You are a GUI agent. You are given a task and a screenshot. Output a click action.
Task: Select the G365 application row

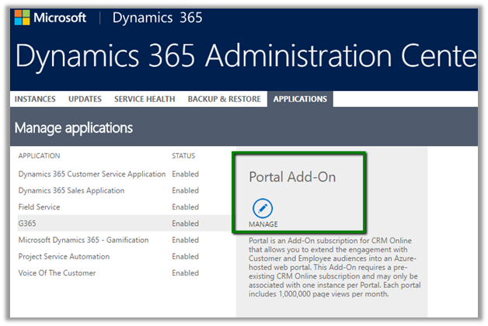[x=28, y=224]
